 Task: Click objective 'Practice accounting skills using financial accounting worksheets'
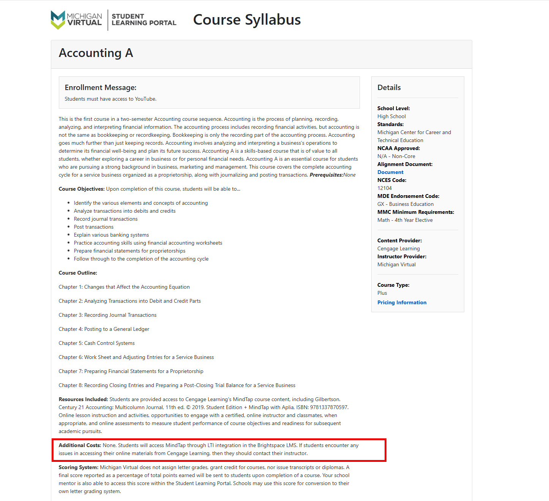[148, 243]
